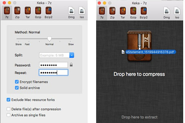Select Gzip format in left Keka window

tap(38, 13)
